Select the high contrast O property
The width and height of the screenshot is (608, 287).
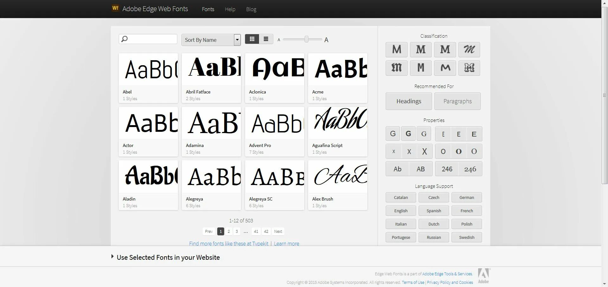tap(474, 151)
